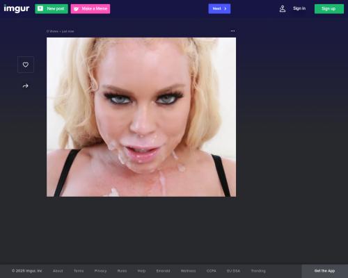Open the CCPA footer link
348x278 pixels.
[x=212, y=271]
